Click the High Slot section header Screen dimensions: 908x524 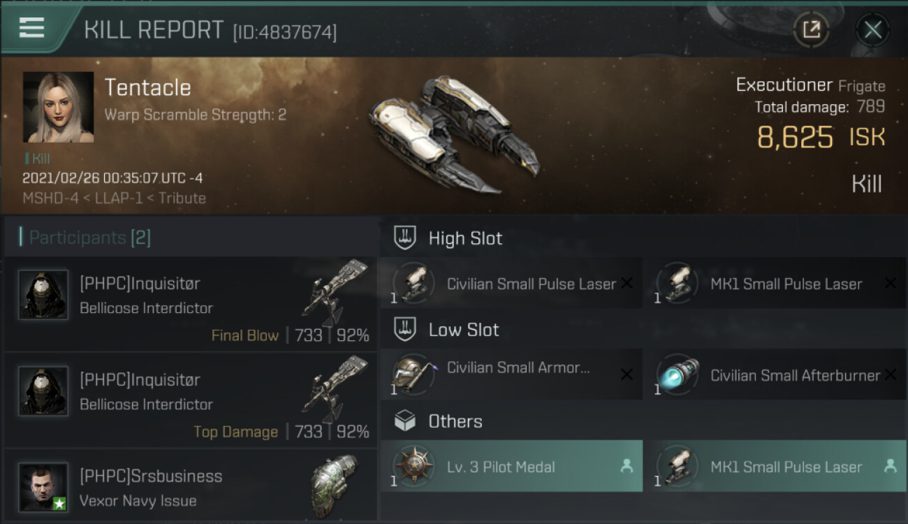pos(465,238)
